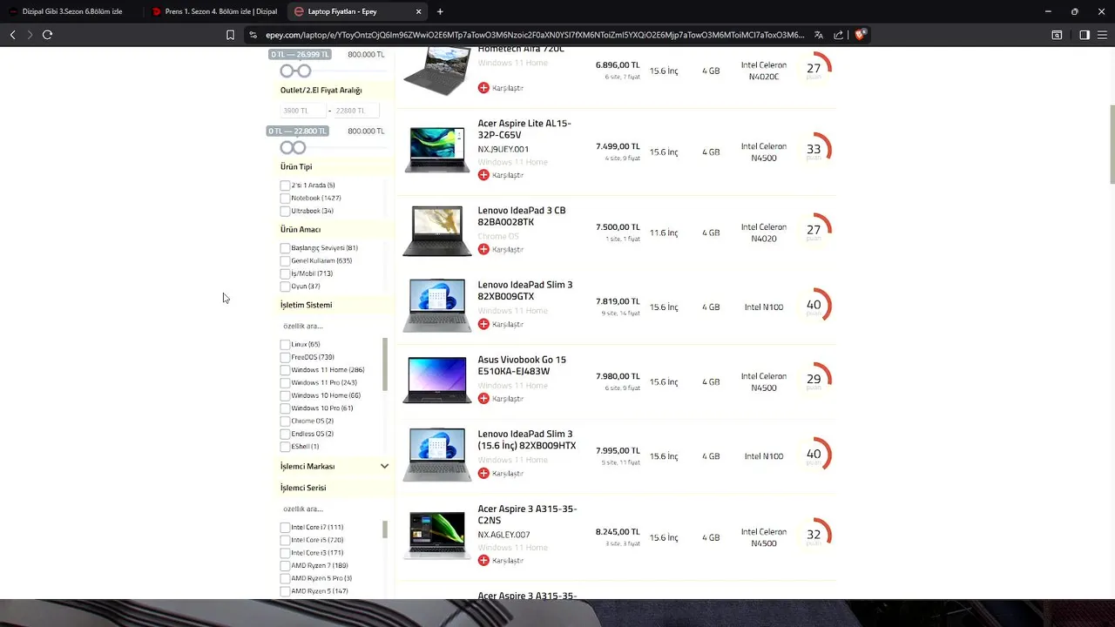1115x627 pixels.
Task: Select the FreeDOS (739) checkbox
Action: pos(285,357)
